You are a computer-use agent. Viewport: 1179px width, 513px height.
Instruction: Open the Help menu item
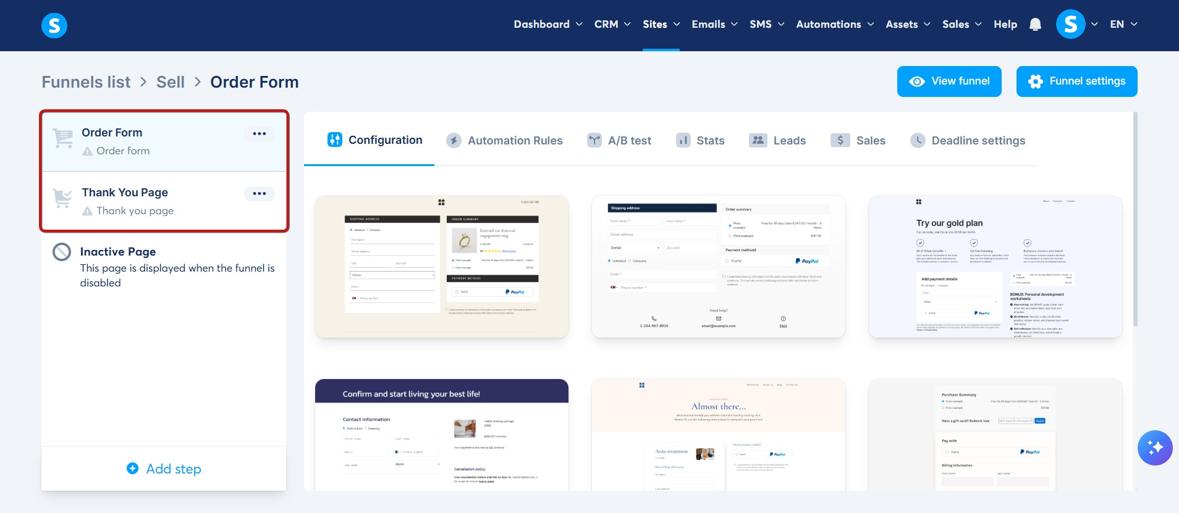click(1005, 24)
